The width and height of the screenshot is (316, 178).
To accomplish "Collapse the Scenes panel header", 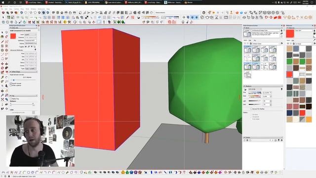I will click(x=263, y=137).
